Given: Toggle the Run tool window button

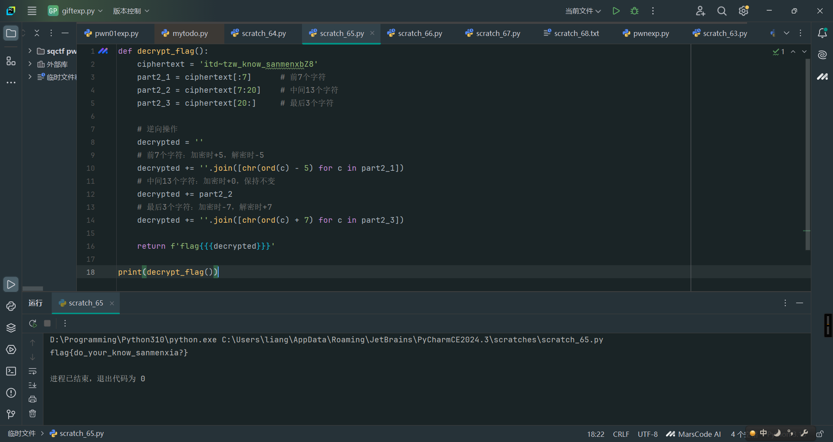Looking at the screenshot, I should 11,285.
